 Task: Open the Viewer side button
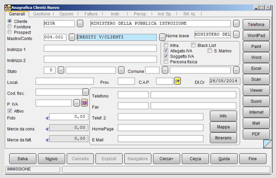256,90
